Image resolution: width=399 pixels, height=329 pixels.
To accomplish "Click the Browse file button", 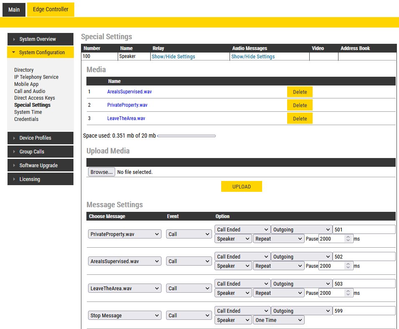I will [101, 172].
